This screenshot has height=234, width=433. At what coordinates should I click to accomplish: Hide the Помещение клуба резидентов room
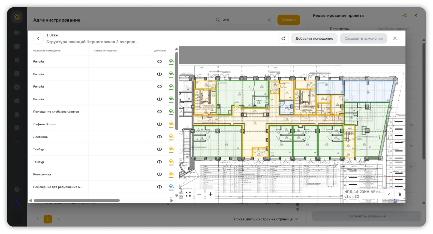click(160, 112)
